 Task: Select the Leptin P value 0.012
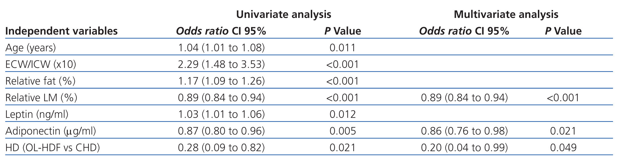click(x=342, y=114)
